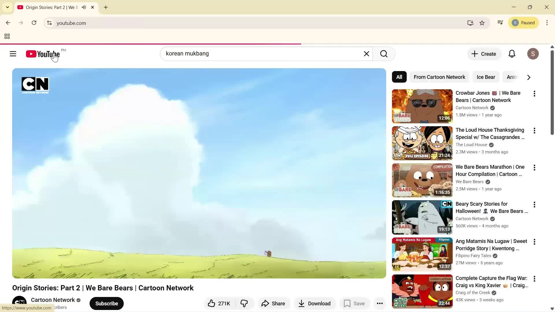Click the search magnifier icon
This screenshot has width=555, height=312.
coord(384,54)
